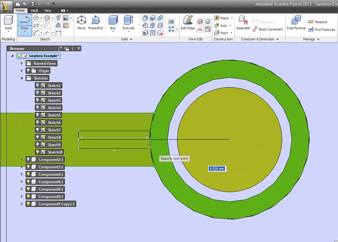Screen dimensions: 338x242
Task: Select Component9 Copy1:1 in the browser
Action: [57, 204]
